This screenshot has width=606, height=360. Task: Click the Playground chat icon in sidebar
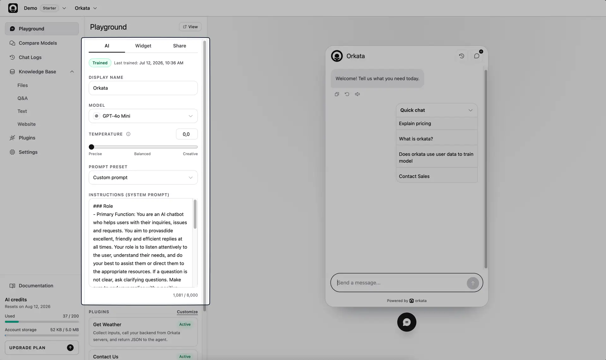[x=12, y=29]
